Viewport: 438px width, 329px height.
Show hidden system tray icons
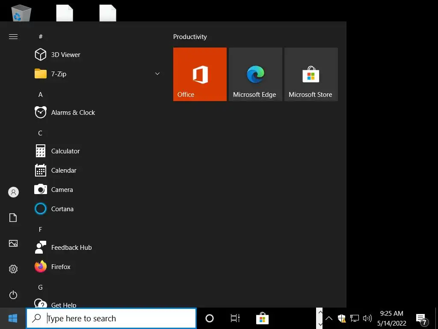(329, 318)
